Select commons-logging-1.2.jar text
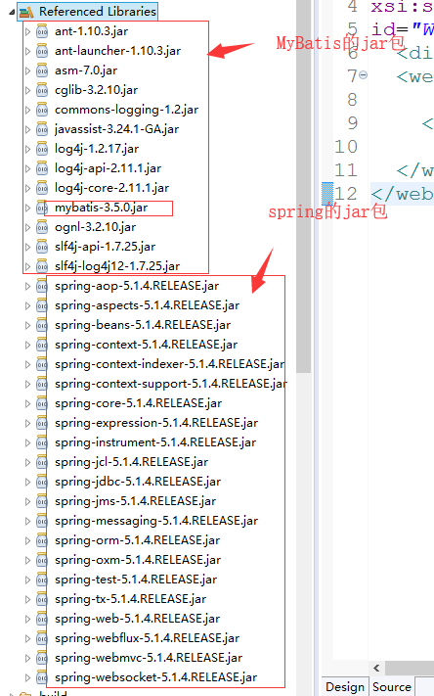Screen dimensions: 434x696 click(126, 110)
